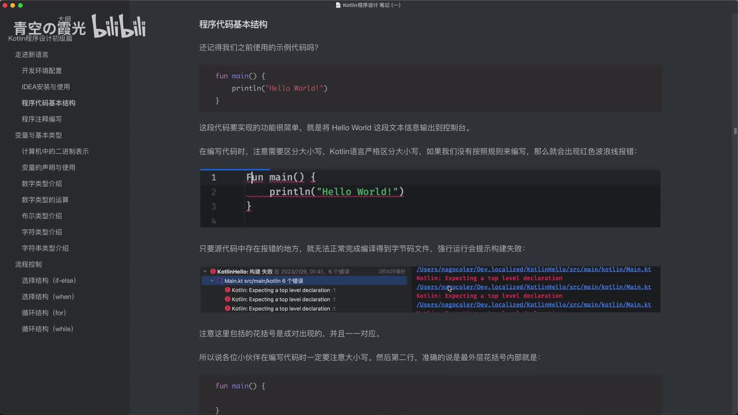Navigate to 变量与基本类型 section
The height and width of the screenshot is (415, 738).
pyautogui.click(x=38, y=135)
